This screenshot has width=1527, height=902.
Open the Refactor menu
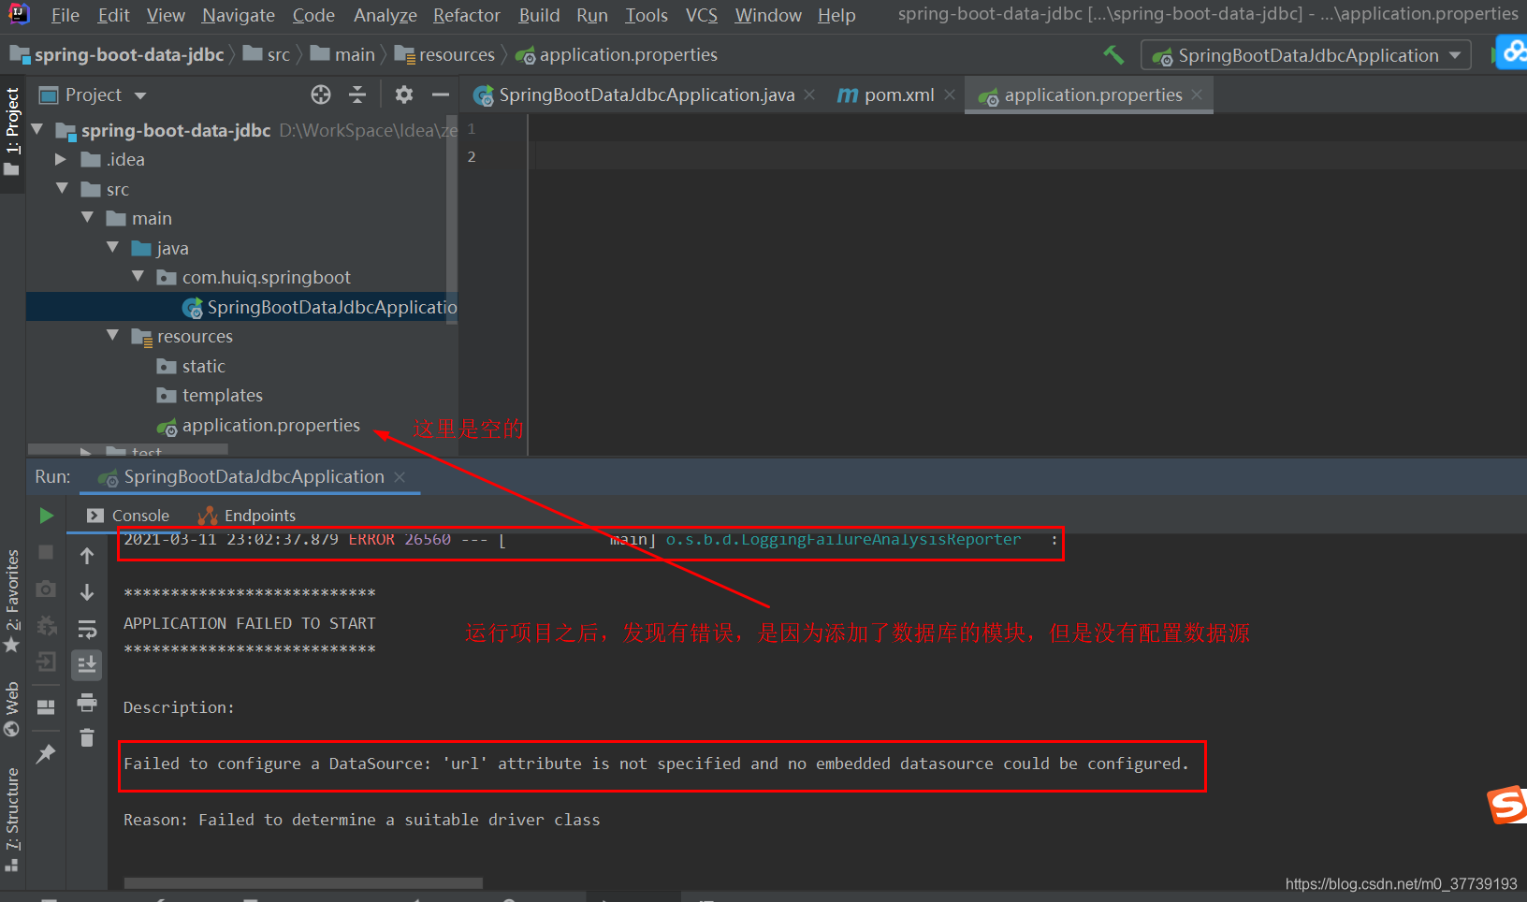pyautogui.click(x=466, y=15)
